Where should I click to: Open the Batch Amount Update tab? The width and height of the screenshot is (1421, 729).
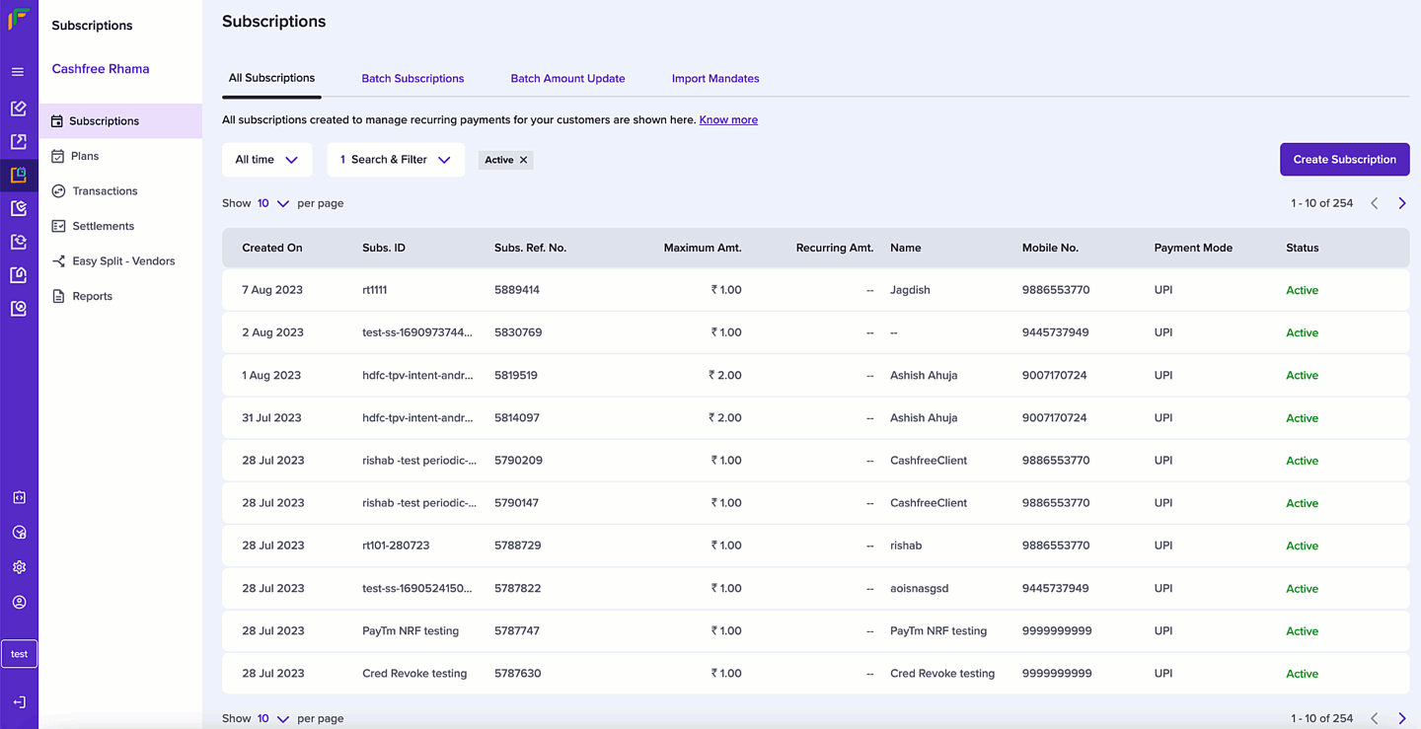coord(567,79)
